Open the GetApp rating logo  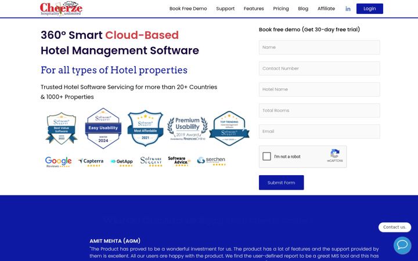(x=121, y=162)
